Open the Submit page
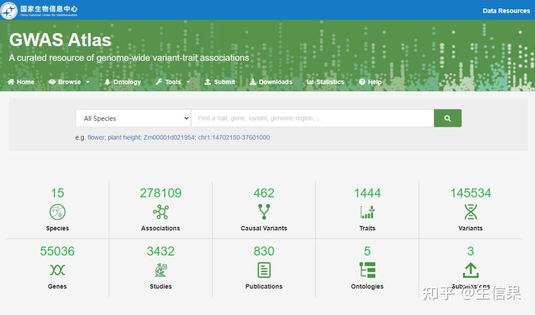535x315 pixels. [x=220, y=82]
